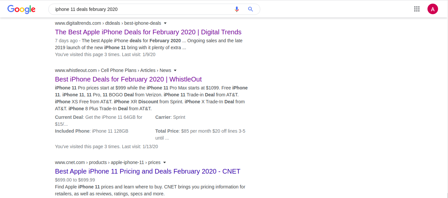Open 'Best iPhone Deals for February 2020' WhistleOut
Screen dimensions: 448x198
point(128,79)
